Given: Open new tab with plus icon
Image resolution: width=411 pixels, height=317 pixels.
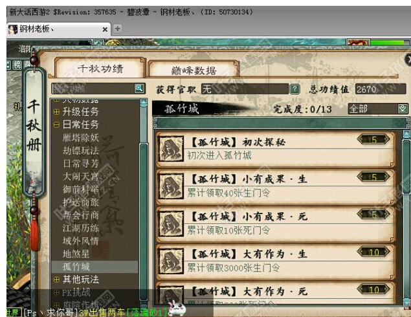Looking at the screenshot, I should [118, 28].
